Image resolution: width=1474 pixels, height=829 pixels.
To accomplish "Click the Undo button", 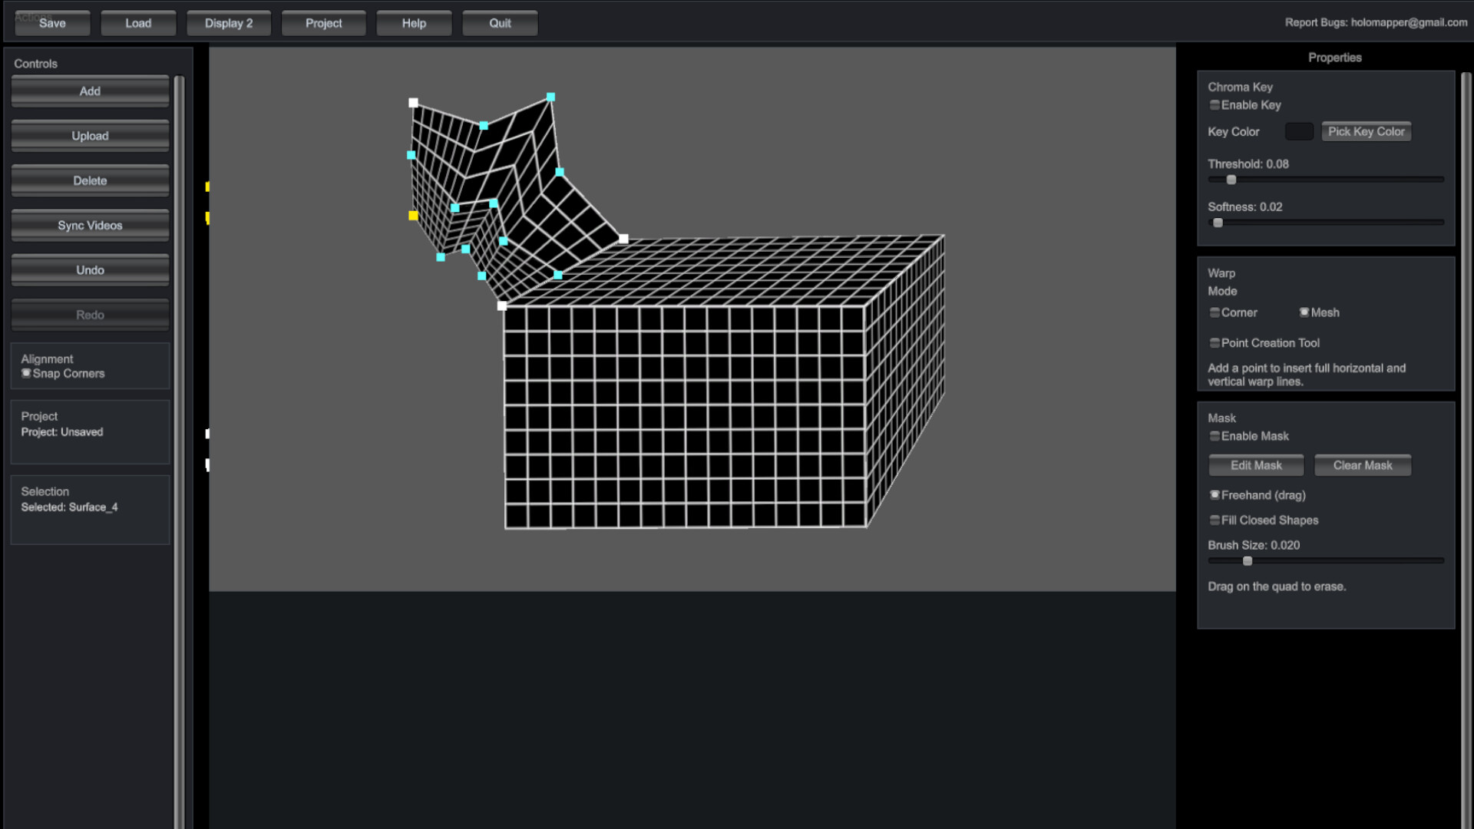I will 90,270.
